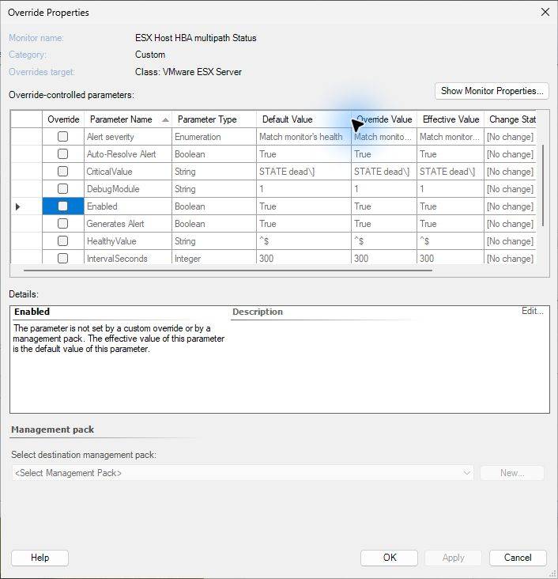Select the 'HealthyValue' parameter name cell

coord(128,240)
